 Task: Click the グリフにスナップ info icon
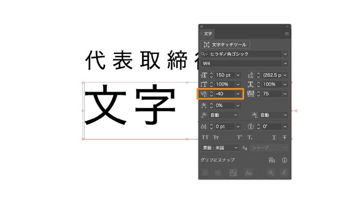(x=285, y=160)
